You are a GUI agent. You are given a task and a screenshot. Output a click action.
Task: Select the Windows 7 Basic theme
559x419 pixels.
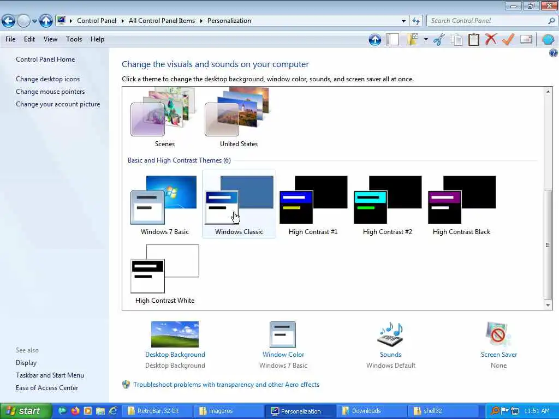point(165,205)
